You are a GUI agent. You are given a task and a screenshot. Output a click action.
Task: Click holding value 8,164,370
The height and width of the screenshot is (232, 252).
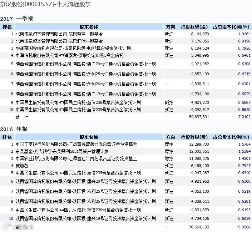click(x=200, y=34)
